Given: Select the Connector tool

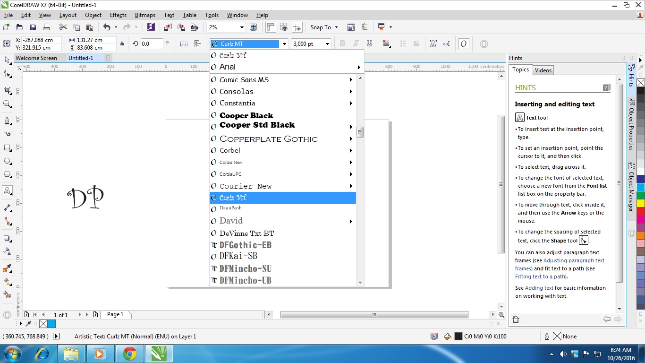Looking at the screenshot, I should click(x=7, y=221).
